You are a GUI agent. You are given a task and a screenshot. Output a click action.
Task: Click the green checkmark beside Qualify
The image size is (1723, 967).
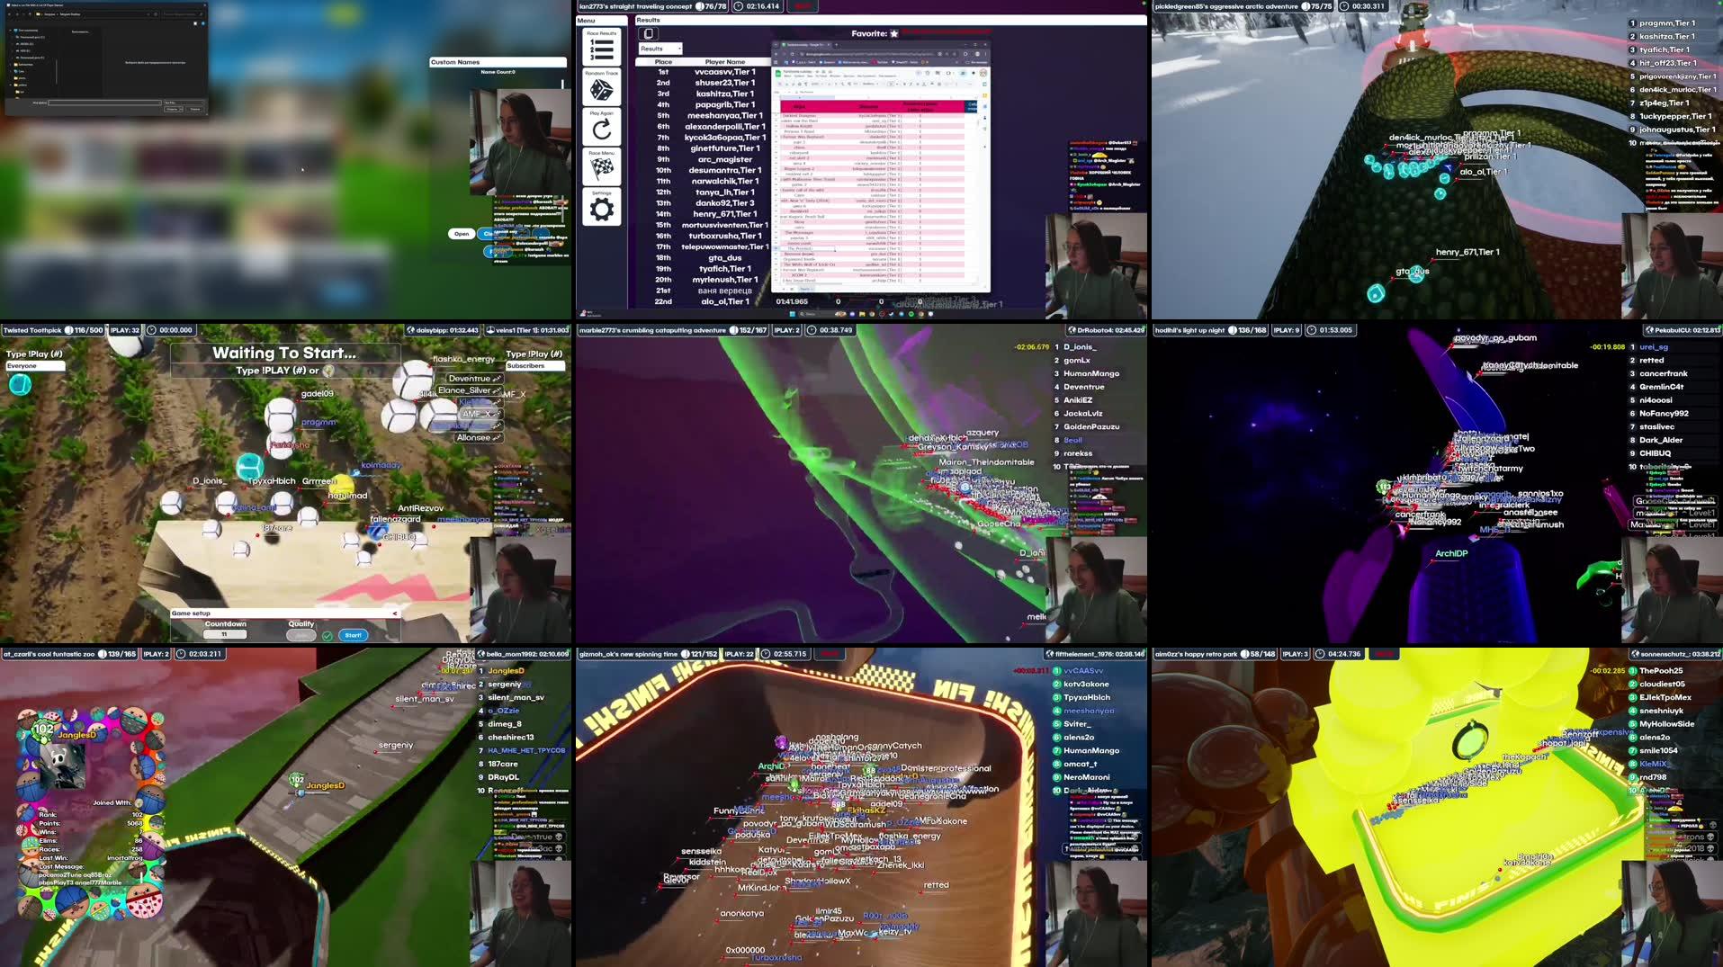[328, 635]
